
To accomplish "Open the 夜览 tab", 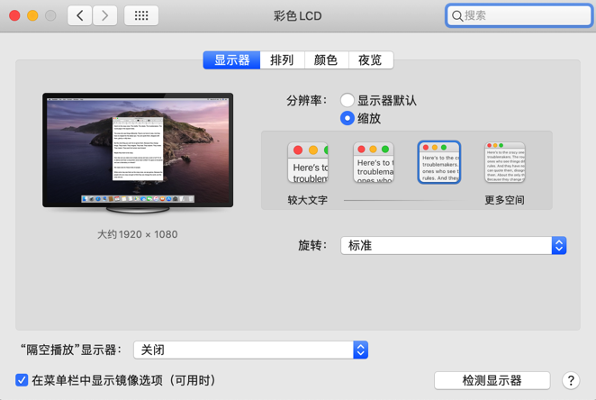I will [371, 60].
